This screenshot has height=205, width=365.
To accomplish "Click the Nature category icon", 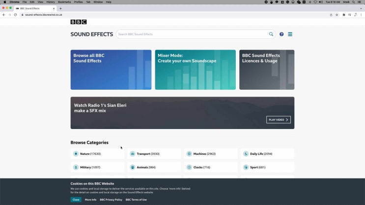I will (76, 154).
